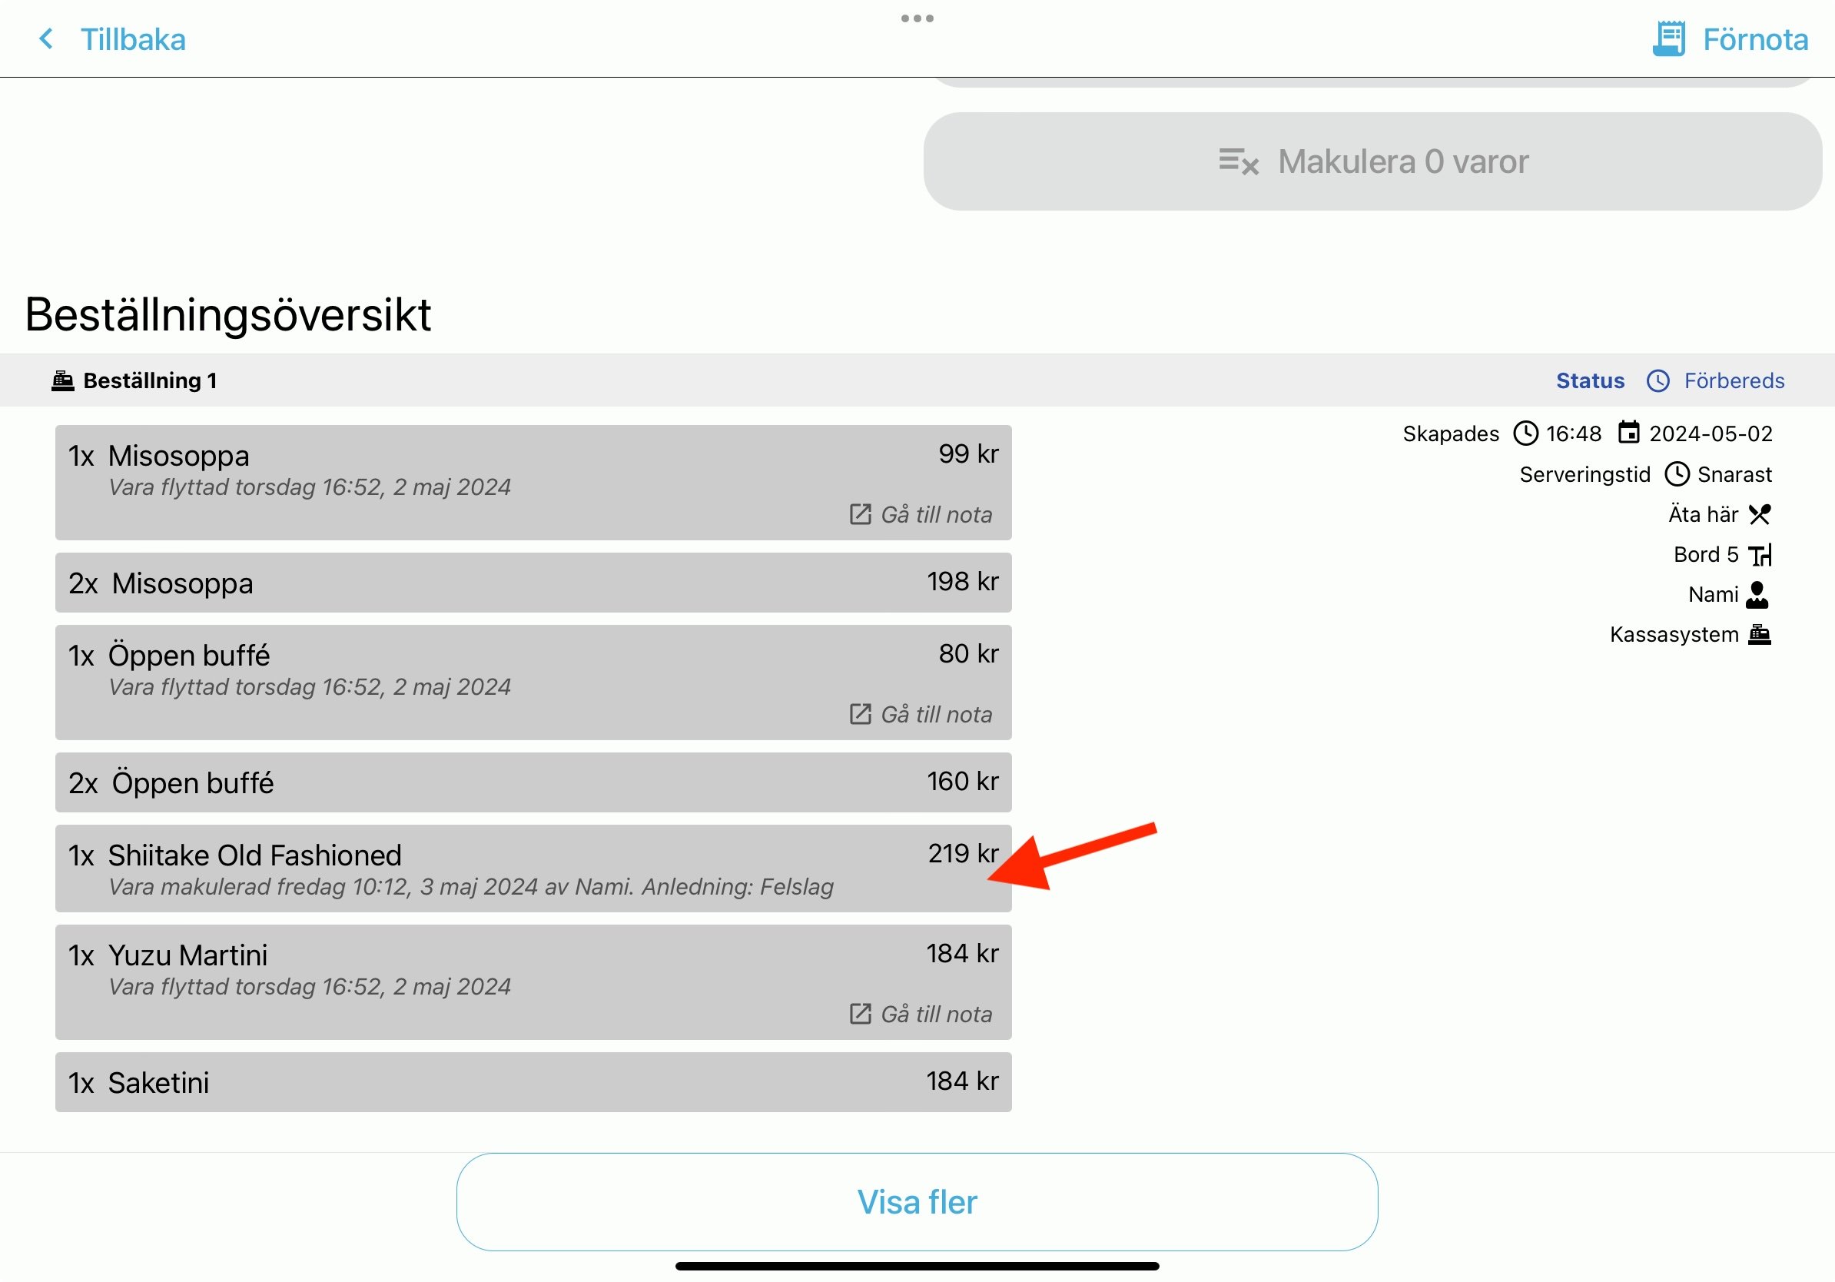Go back with the Tillbaka label

coord(133,39)
